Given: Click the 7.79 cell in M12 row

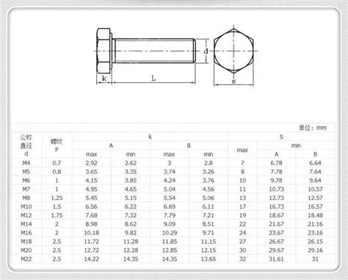Looking at the screenshot, I should pos(170,215).
